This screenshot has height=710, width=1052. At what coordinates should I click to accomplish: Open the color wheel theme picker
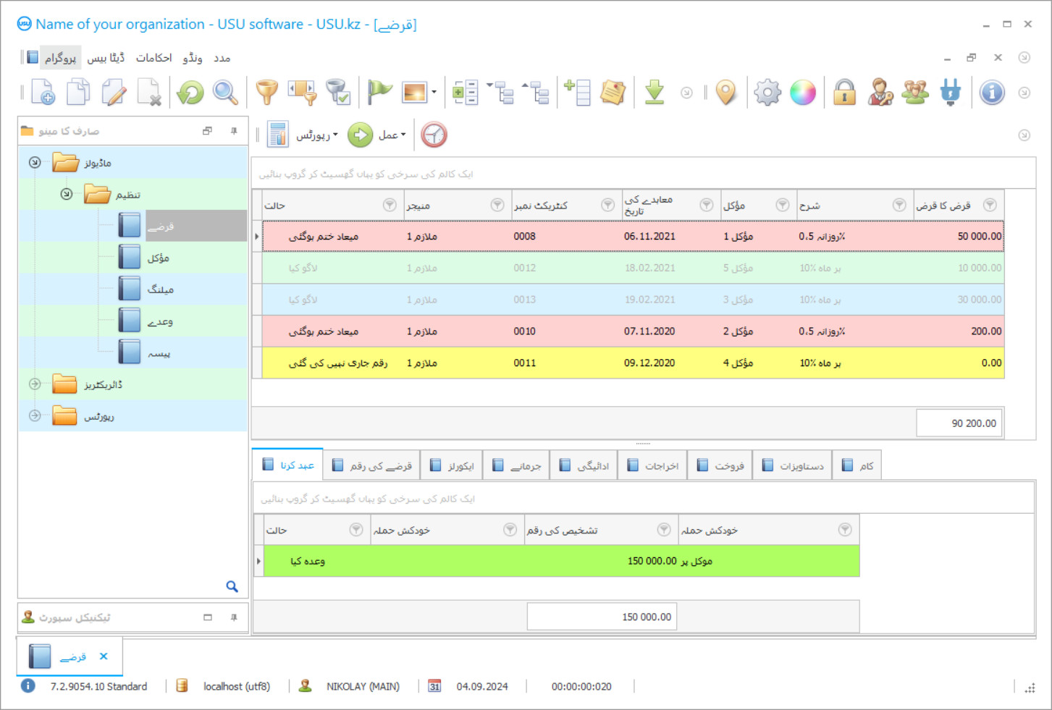(x=803, y=93)
